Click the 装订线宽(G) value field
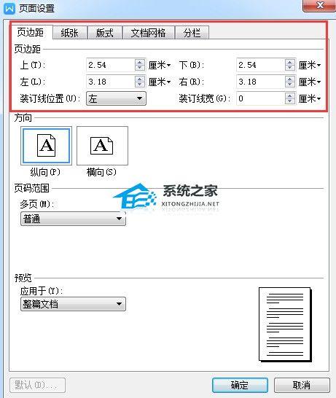The height and width of the screenshot is (398, 336). click(261, 98)
